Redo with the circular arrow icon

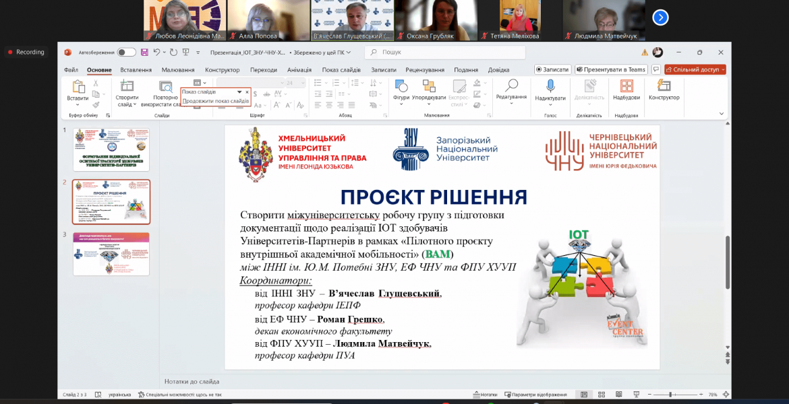(x=173, y=53)
